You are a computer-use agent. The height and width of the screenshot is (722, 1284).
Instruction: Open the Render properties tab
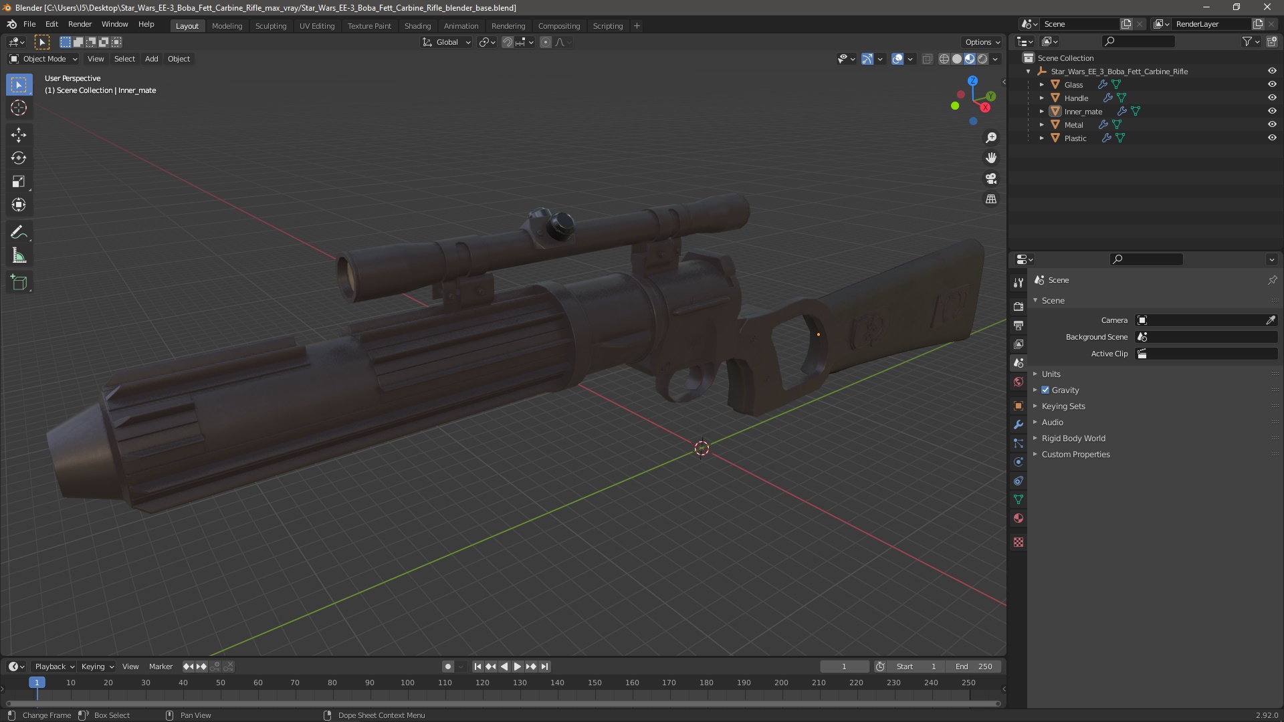point(1019,306)
